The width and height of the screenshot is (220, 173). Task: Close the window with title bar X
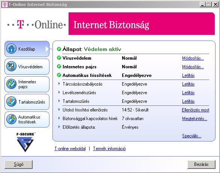[x=216, y=5]
